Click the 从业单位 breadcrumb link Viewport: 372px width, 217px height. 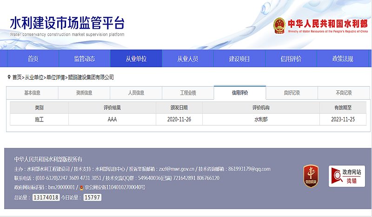34,77
